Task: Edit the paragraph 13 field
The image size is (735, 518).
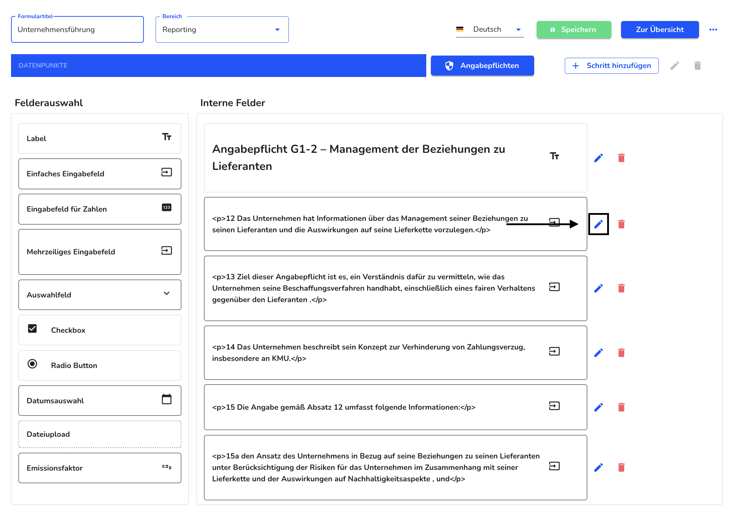Action: click(x=599, y=288)
